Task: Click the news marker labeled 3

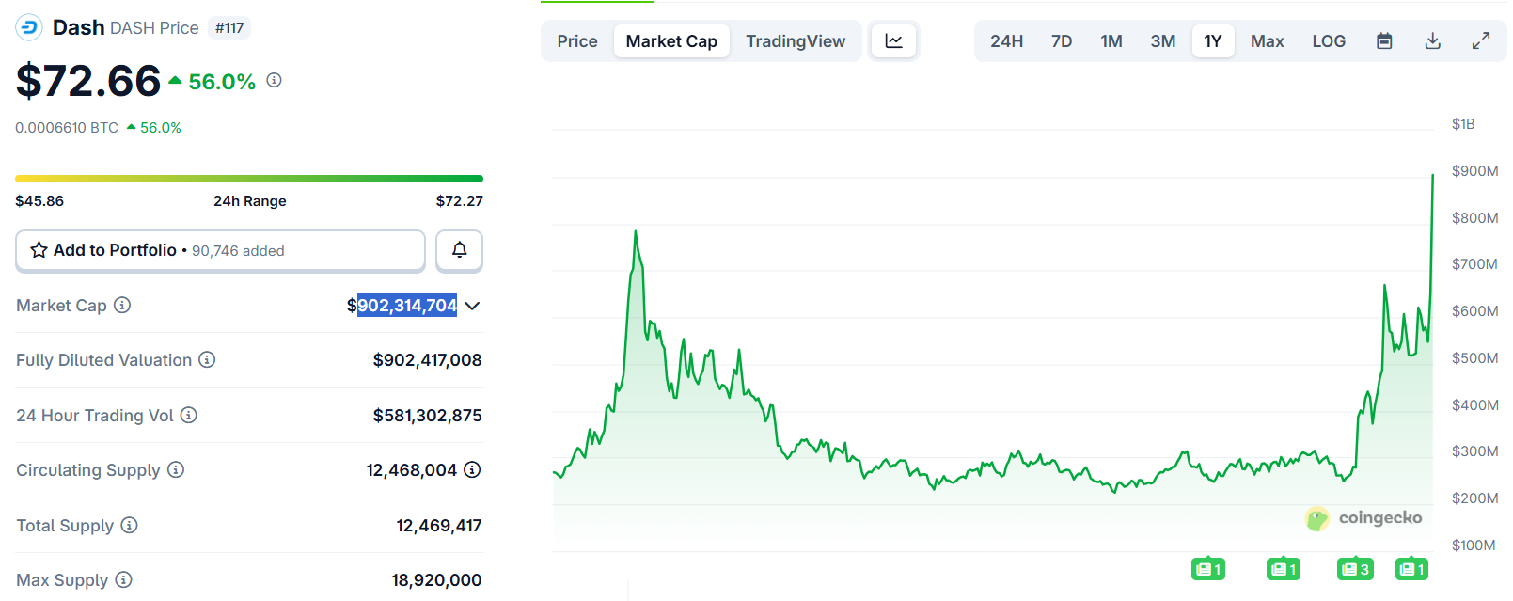Action: tap(1355, 569)
